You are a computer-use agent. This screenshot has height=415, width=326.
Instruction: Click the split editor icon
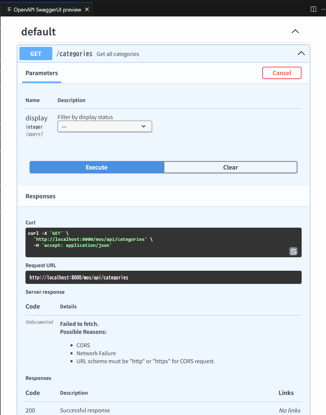pyautogui.click(x=313, y=9)
